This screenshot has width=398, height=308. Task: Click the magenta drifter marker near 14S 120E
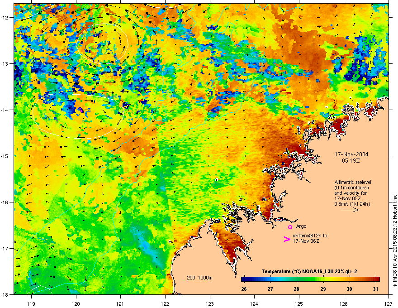(81, 110)
